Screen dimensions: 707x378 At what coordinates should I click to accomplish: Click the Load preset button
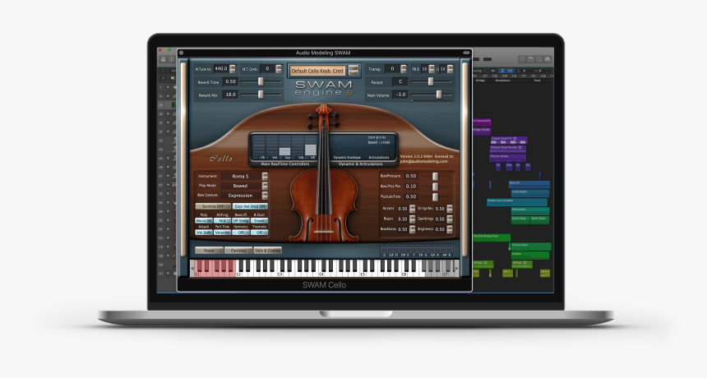point(353,68)
